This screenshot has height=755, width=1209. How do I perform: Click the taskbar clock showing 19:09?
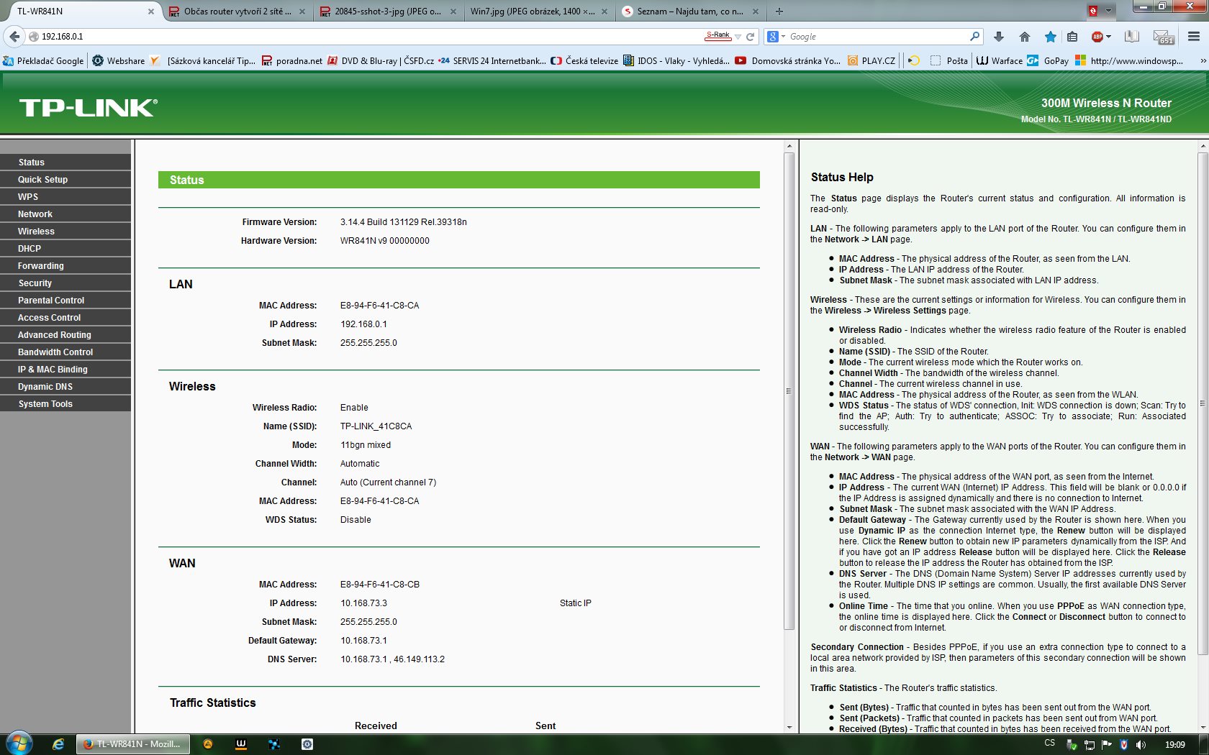[x=1174, y=745]
